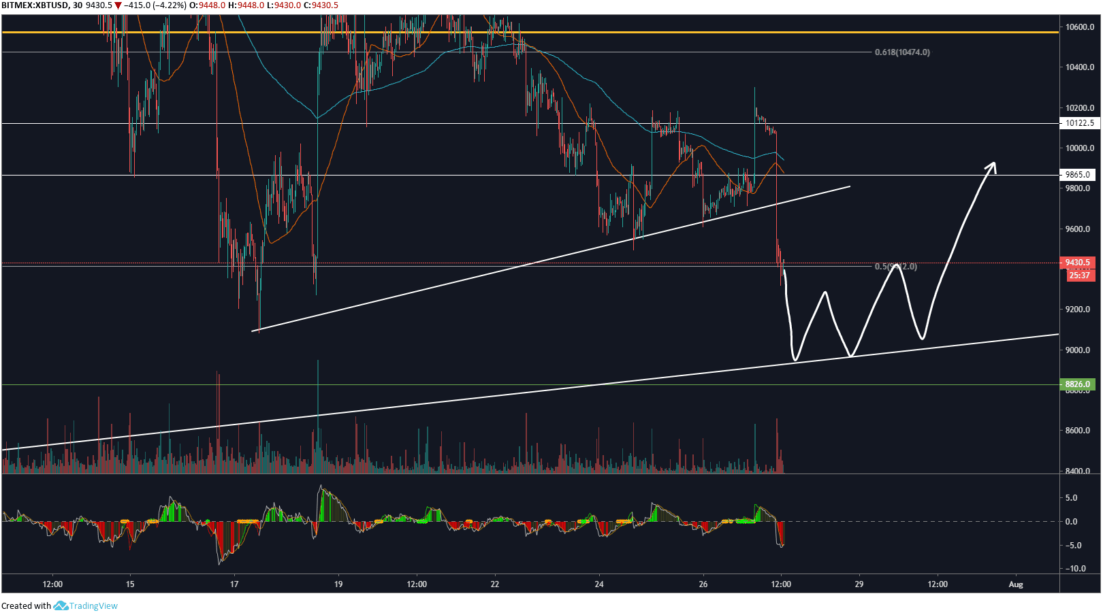The width and height of the screenshot is (1103, 615).
Task: Click the Aug label on time axis
Action: [1016, 584]
